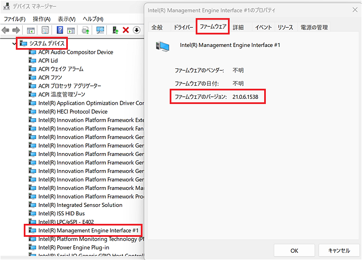
Task: Select ACPI プロセッサ アグリゲーター
Action: pos(70,86)
